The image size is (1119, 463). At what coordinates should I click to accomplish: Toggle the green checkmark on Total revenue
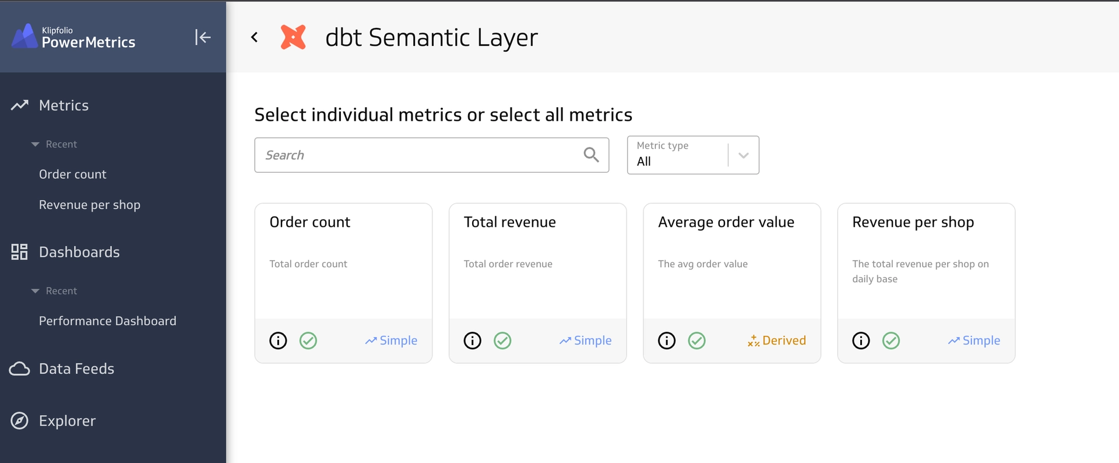point(502,341)
